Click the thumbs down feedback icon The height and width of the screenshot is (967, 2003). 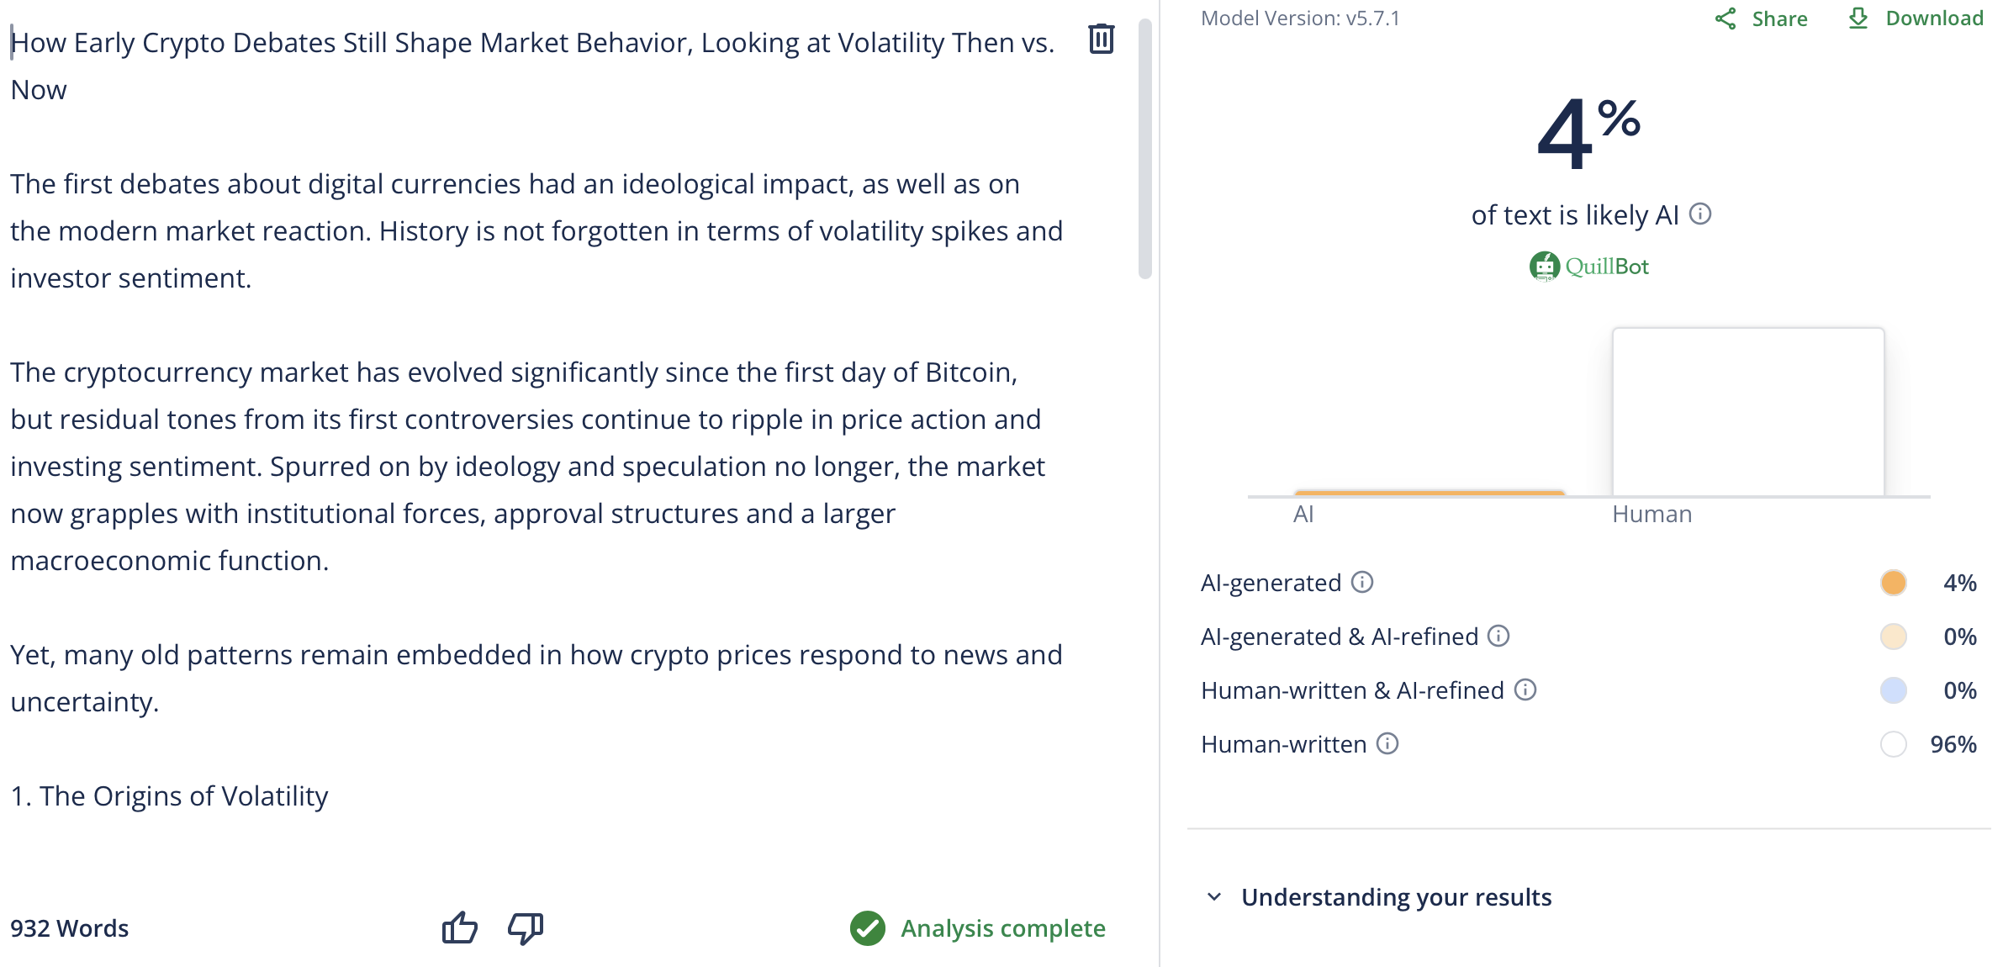[526, 927]
